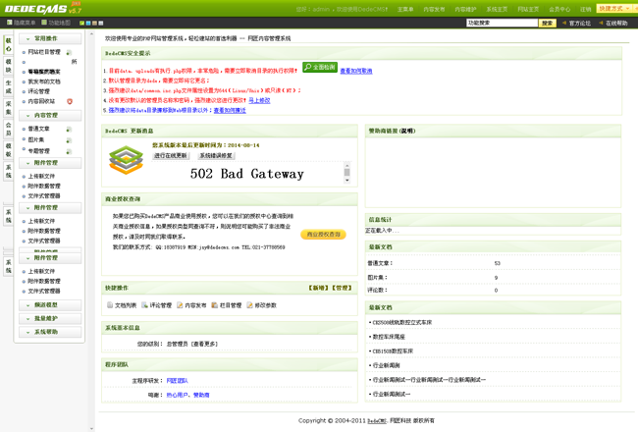Expand the 系统帮助 menu group
The width and height of the screenshot is (638, 432).
tap(50, 332)
